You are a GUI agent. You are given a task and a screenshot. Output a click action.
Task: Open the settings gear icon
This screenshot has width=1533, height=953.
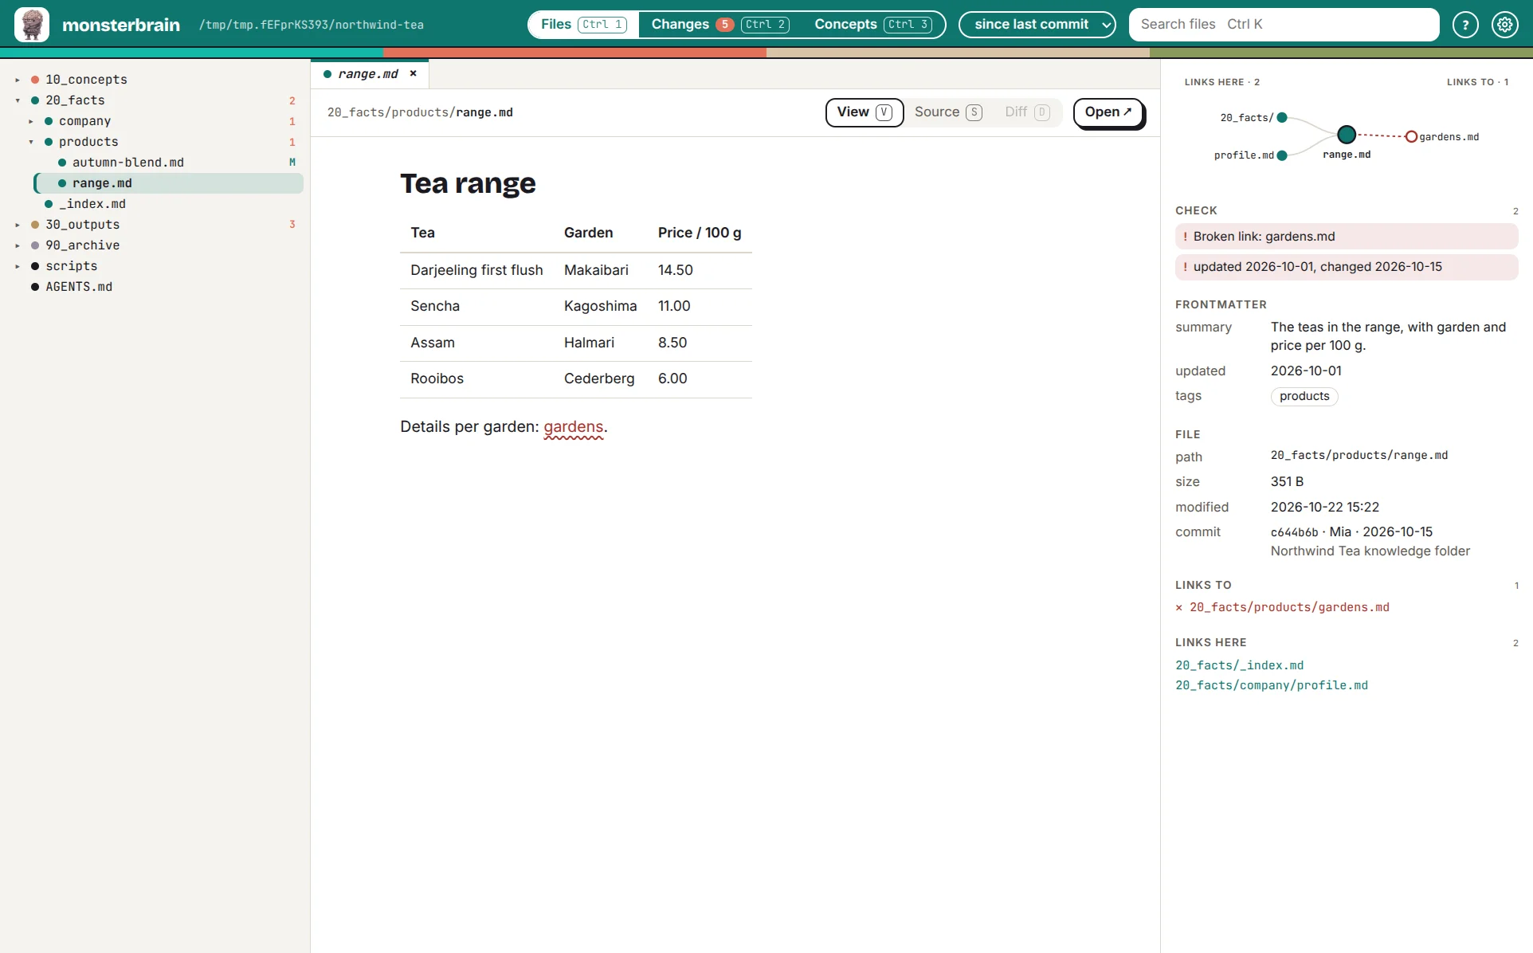[1504, 25]
